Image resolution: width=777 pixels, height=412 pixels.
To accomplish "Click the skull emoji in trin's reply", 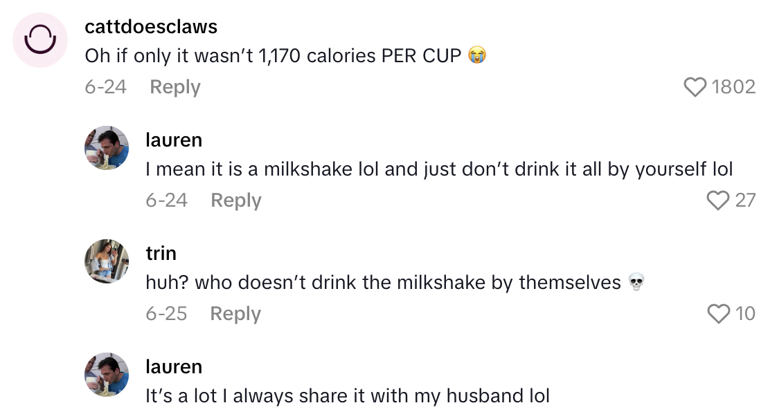I will click(636, 282).
